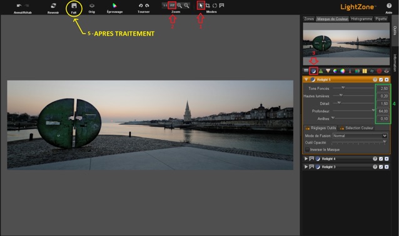The width and height of the screenshot is (399, 236).
Task: Click the Fait (done/save) disk icon
Action: click(x=74, y=6)
